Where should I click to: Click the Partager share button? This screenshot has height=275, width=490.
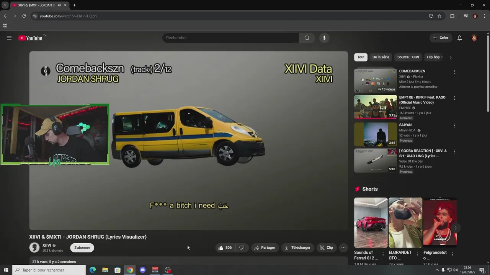265,247
